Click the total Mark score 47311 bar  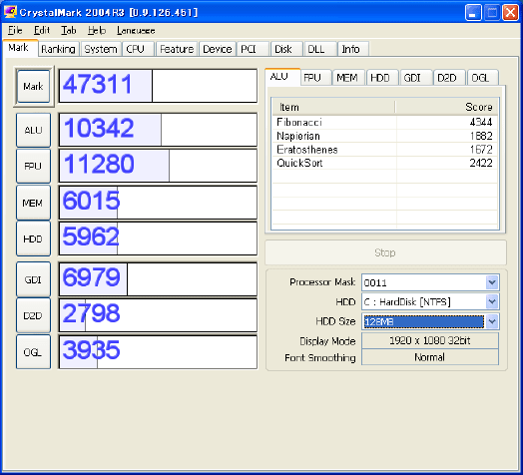point(158,86)
